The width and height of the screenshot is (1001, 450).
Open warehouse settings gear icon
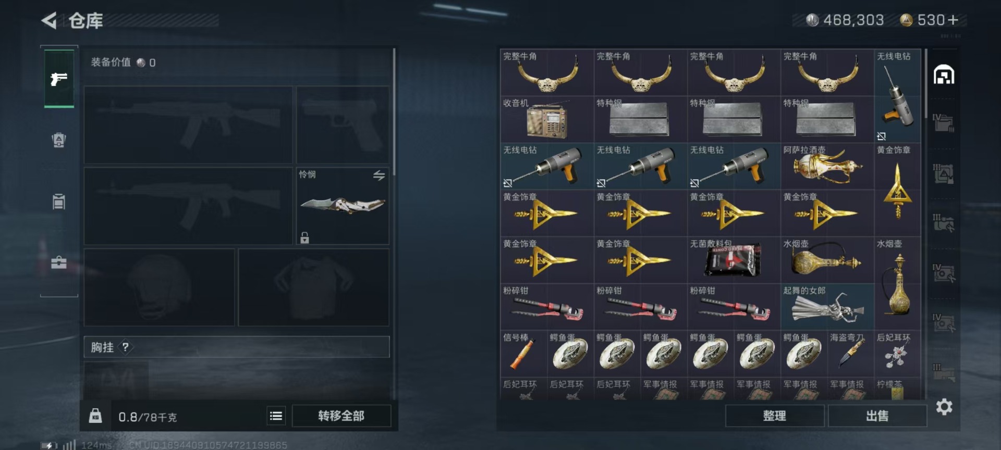[944, 407]
